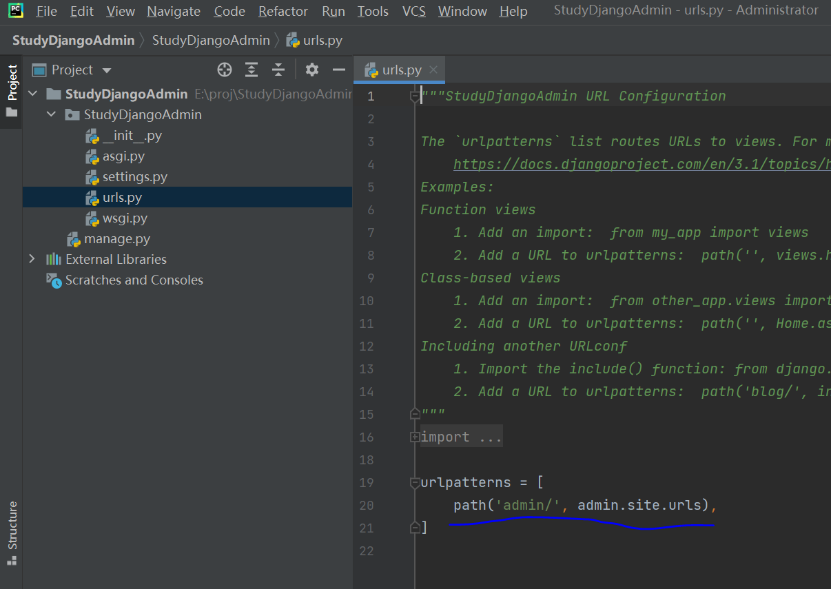Click the Expand All icon in Project panel

(x=252, y=70)
